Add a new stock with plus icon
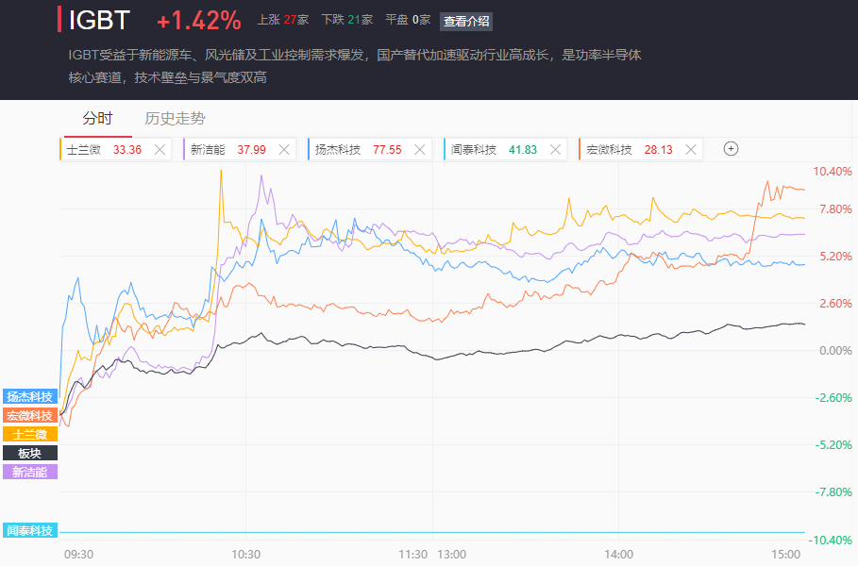This screenshot has width=858, height=566. (731, 148)
